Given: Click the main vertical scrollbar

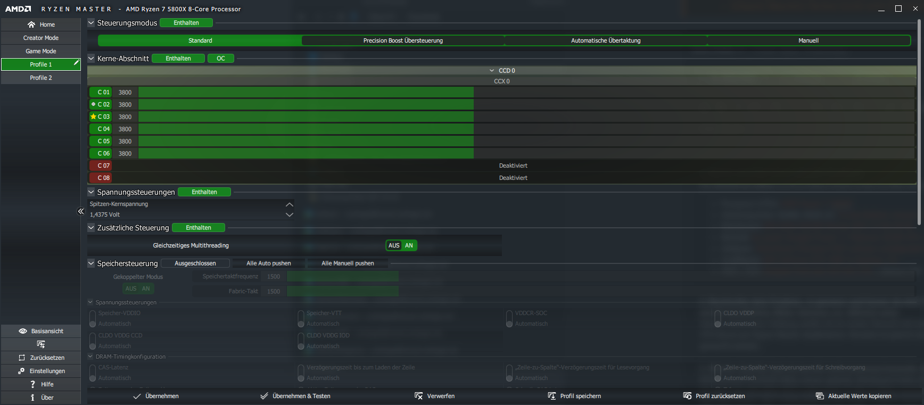Looking at the screenshot, I should click(919, 122).
